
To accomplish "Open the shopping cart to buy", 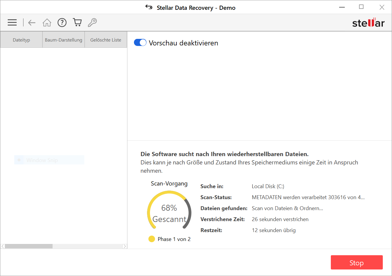I will (77, 23).
